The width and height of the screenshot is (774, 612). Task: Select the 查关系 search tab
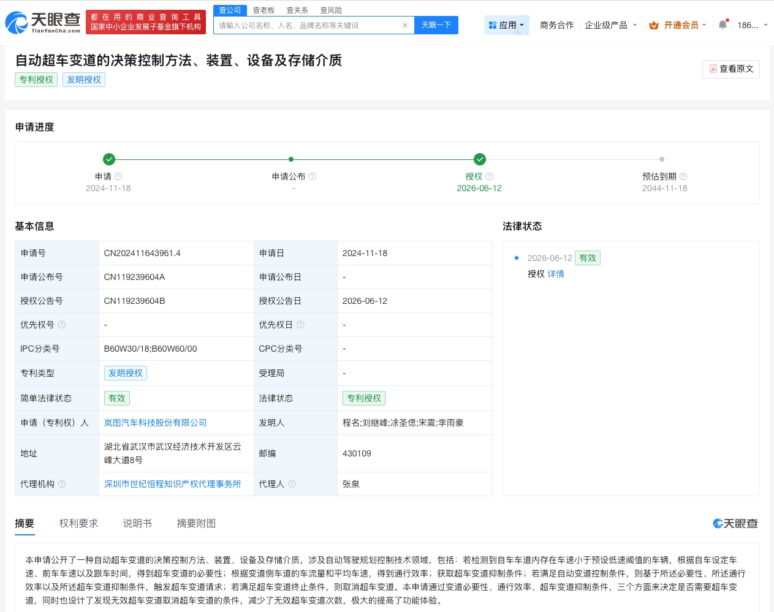click(x=297, y=10)
